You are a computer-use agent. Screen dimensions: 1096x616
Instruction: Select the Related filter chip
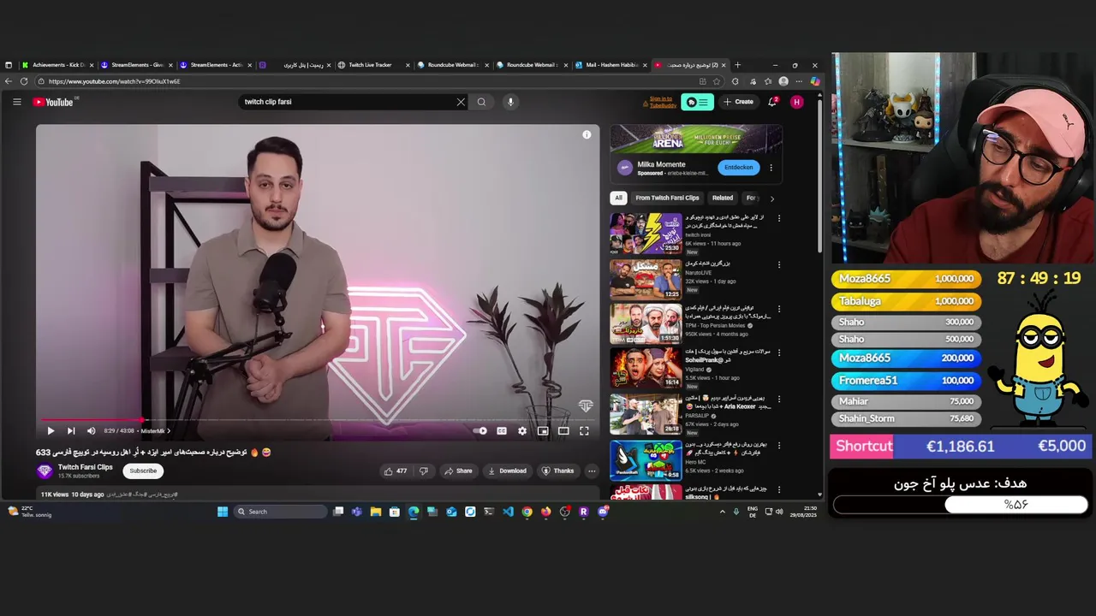click(x=723, y=198)
